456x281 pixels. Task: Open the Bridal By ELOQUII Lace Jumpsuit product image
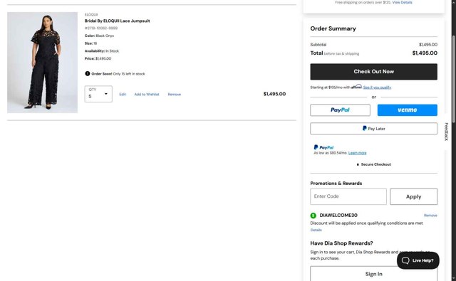[x=43, y=63]
